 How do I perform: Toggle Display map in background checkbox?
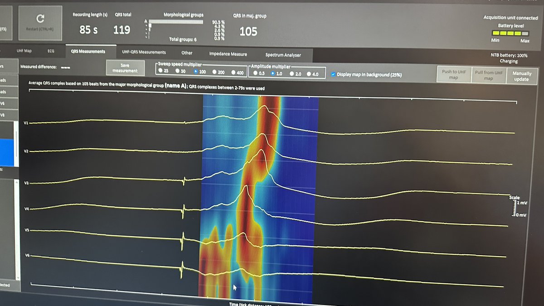pos(334,74)
